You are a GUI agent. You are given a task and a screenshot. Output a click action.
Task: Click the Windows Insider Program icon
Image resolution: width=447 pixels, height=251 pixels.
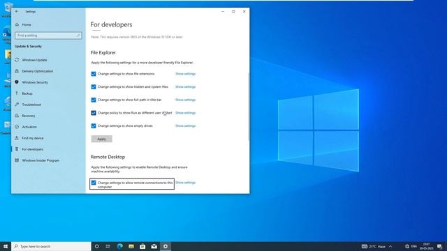click(17, 160)
